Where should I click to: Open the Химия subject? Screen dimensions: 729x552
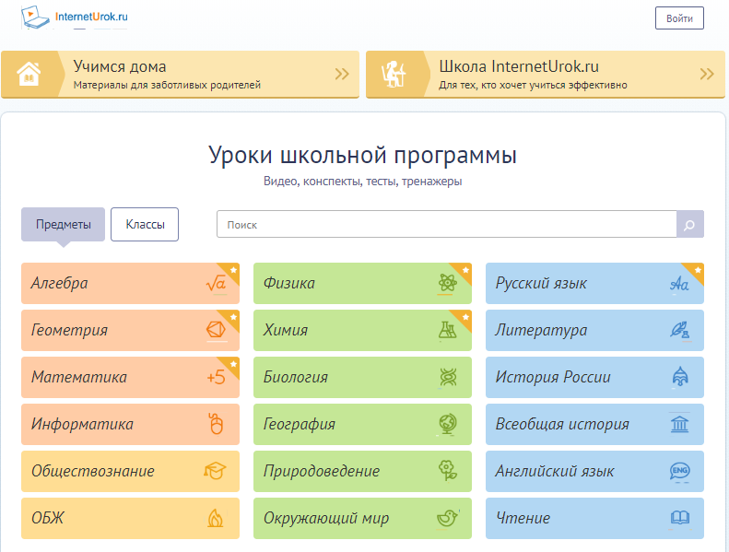coord(362,330)
